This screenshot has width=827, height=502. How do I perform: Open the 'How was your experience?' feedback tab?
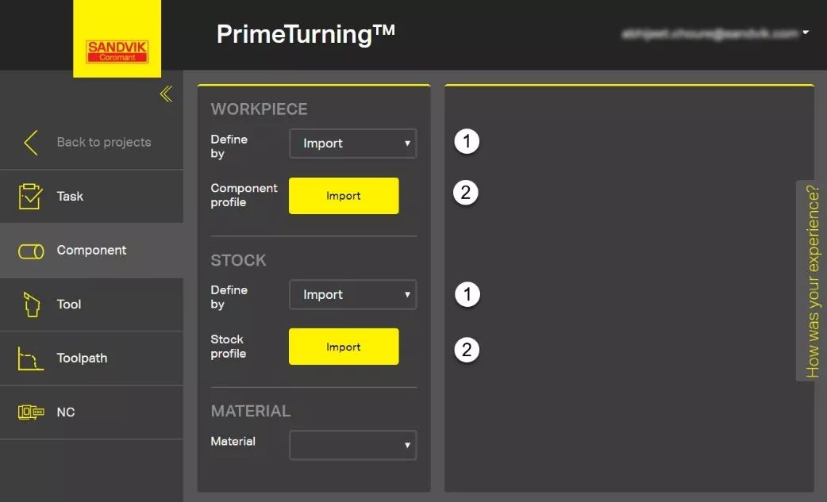click(x=812, y=281)
